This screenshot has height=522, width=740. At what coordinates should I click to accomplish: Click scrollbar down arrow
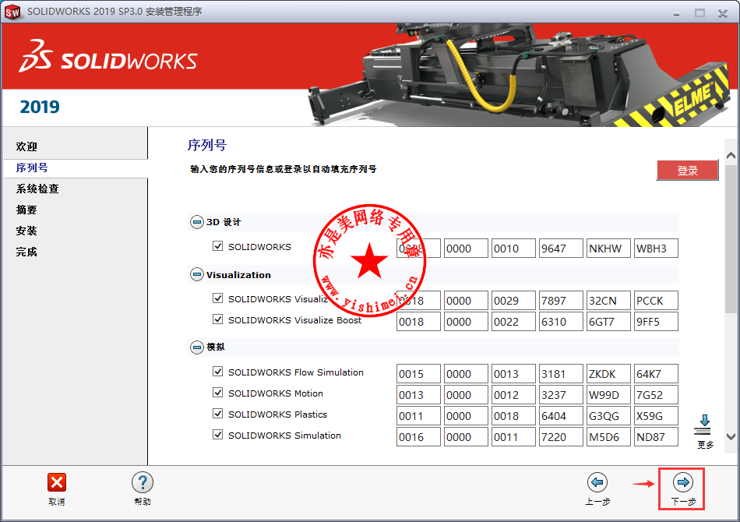click(x=731, y=436)
